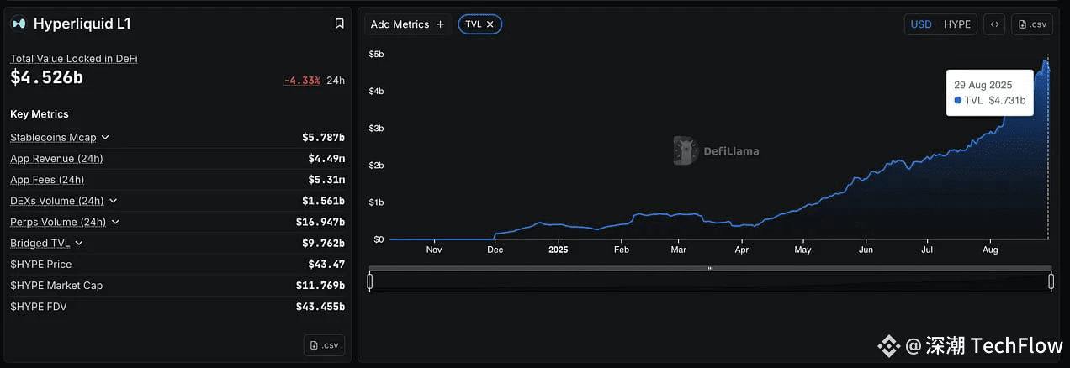This screenshot has width=1070, height=368.
Task: Switch chart denomination to HYPE
Action: [x=957, y=24]
